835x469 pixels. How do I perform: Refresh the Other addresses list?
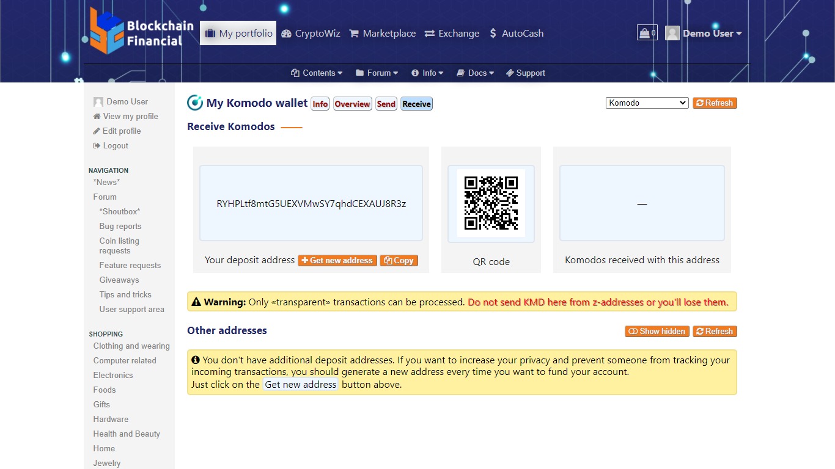click(x=715, y=331)
